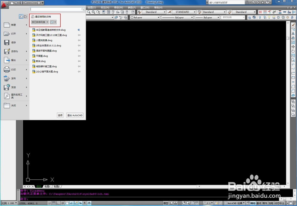Screen dimensions: 297x206
Task: Select the Zoom realtime magnifier icon
Action: [89, 12]
